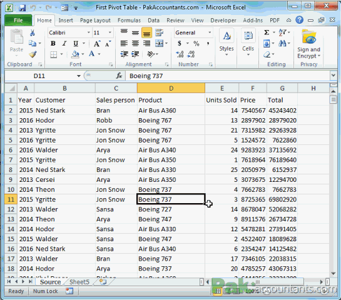Toggle Top Align
This screenshot has width=341, height=300.
pos(124,32)
